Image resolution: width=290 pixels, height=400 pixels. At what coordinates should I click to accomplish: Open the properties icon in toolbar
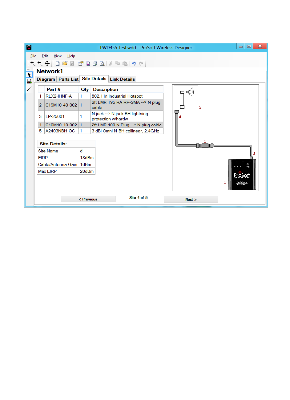coord(81,63)
